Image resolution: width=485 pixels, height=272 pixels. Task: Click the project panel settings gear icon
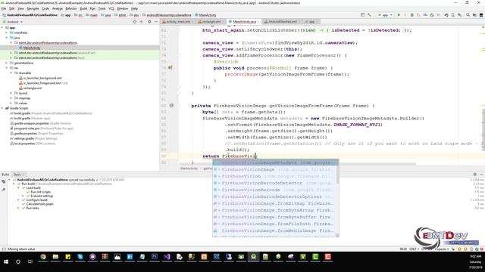149,22
